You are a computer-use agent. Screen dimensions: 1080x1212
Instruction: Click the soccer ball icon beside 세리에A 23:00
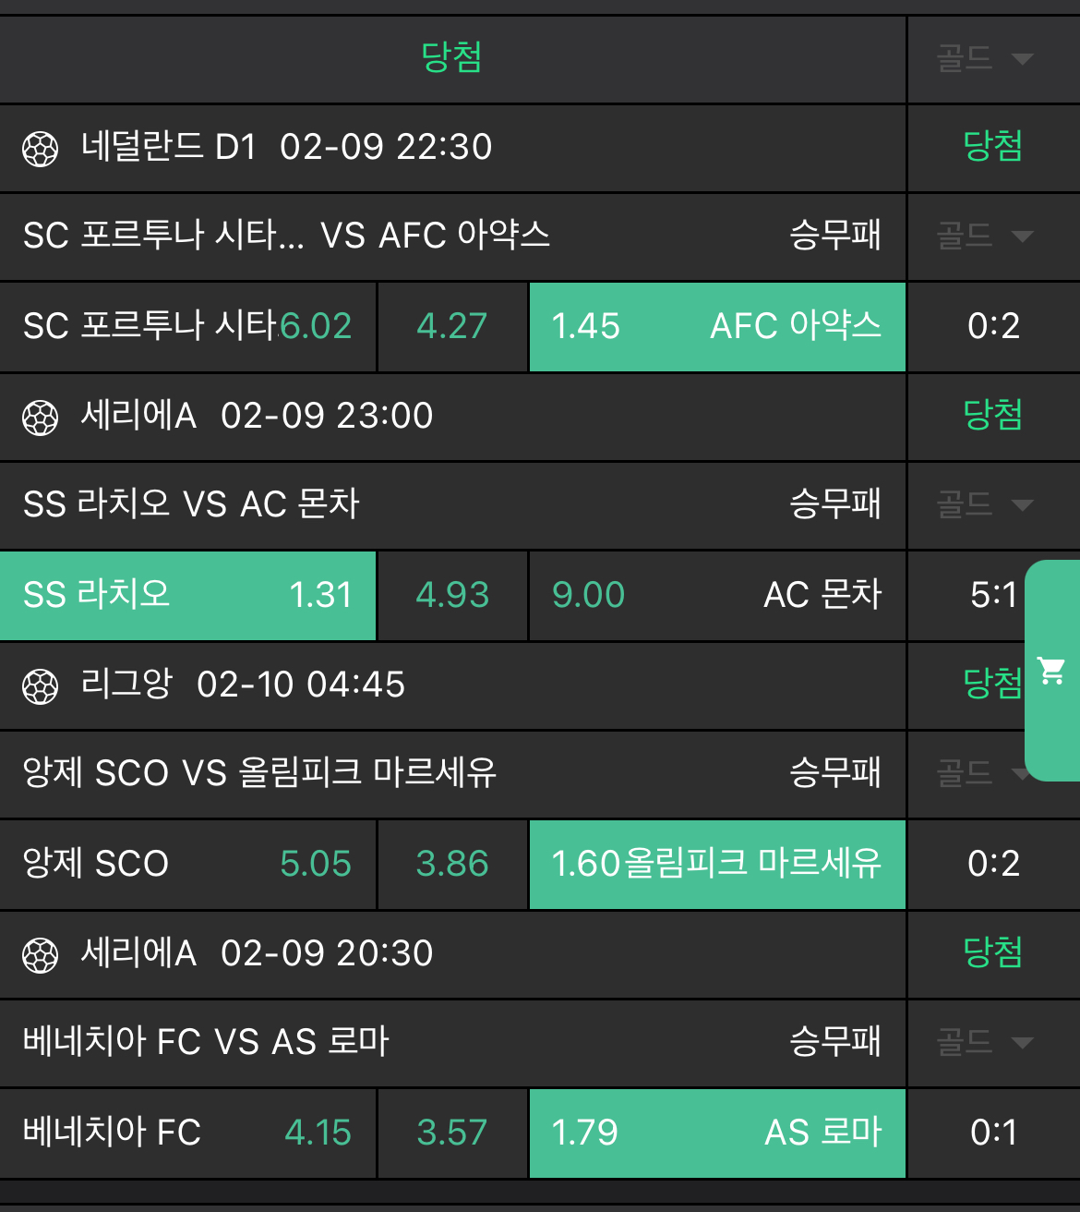(x=41, y=418)
